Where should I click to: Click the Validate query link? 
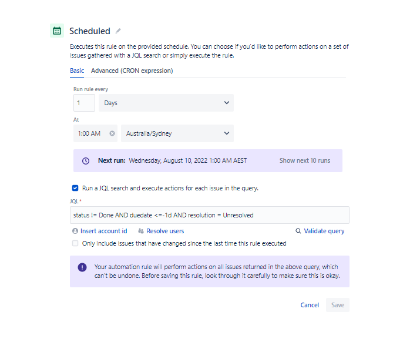324,231
